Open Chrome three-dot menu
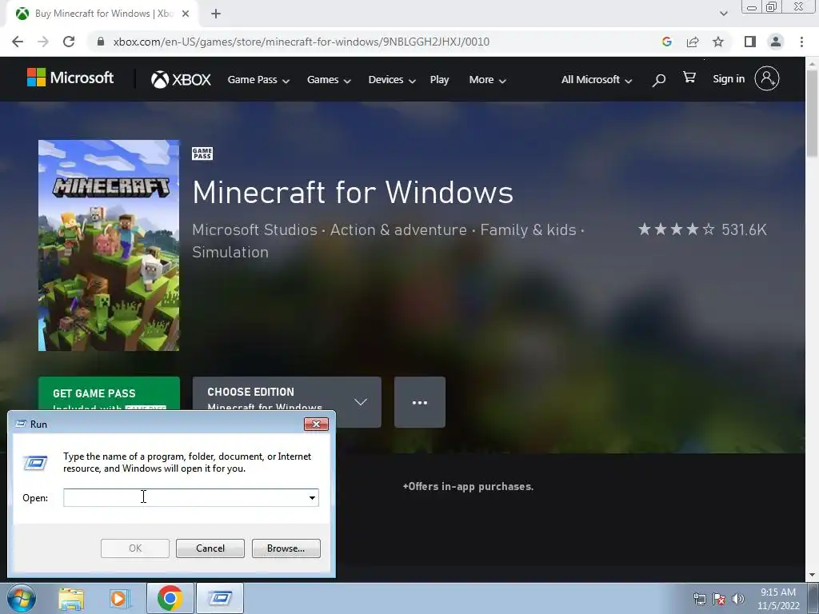The width and height of the screenshot is (819, 614). point(801,42)
